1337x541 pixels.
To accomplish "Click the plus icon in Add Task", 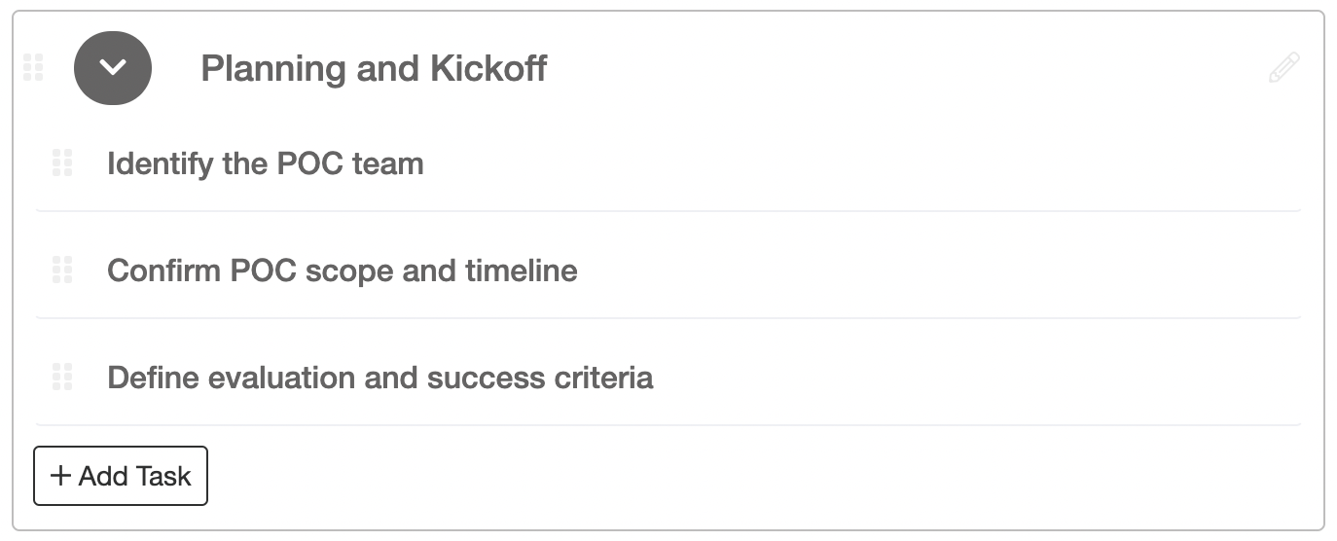I will click(60, 476).
